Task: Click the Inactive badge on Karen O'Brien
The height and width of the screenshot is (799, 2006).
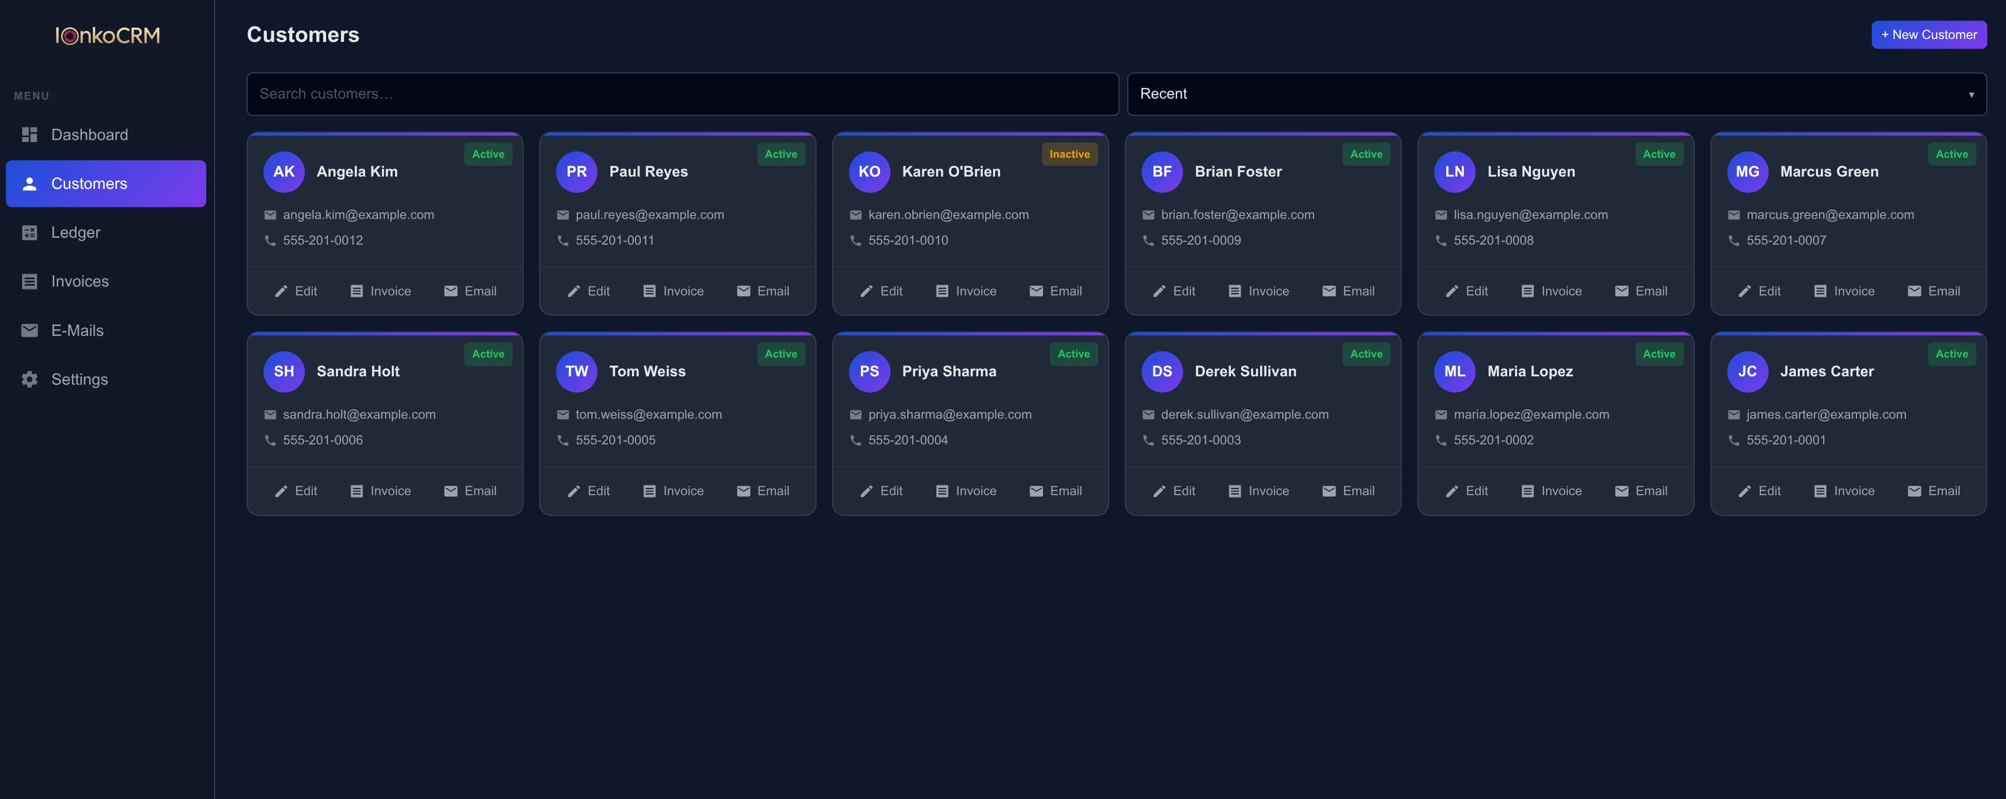Action: tap(1069, 154)
